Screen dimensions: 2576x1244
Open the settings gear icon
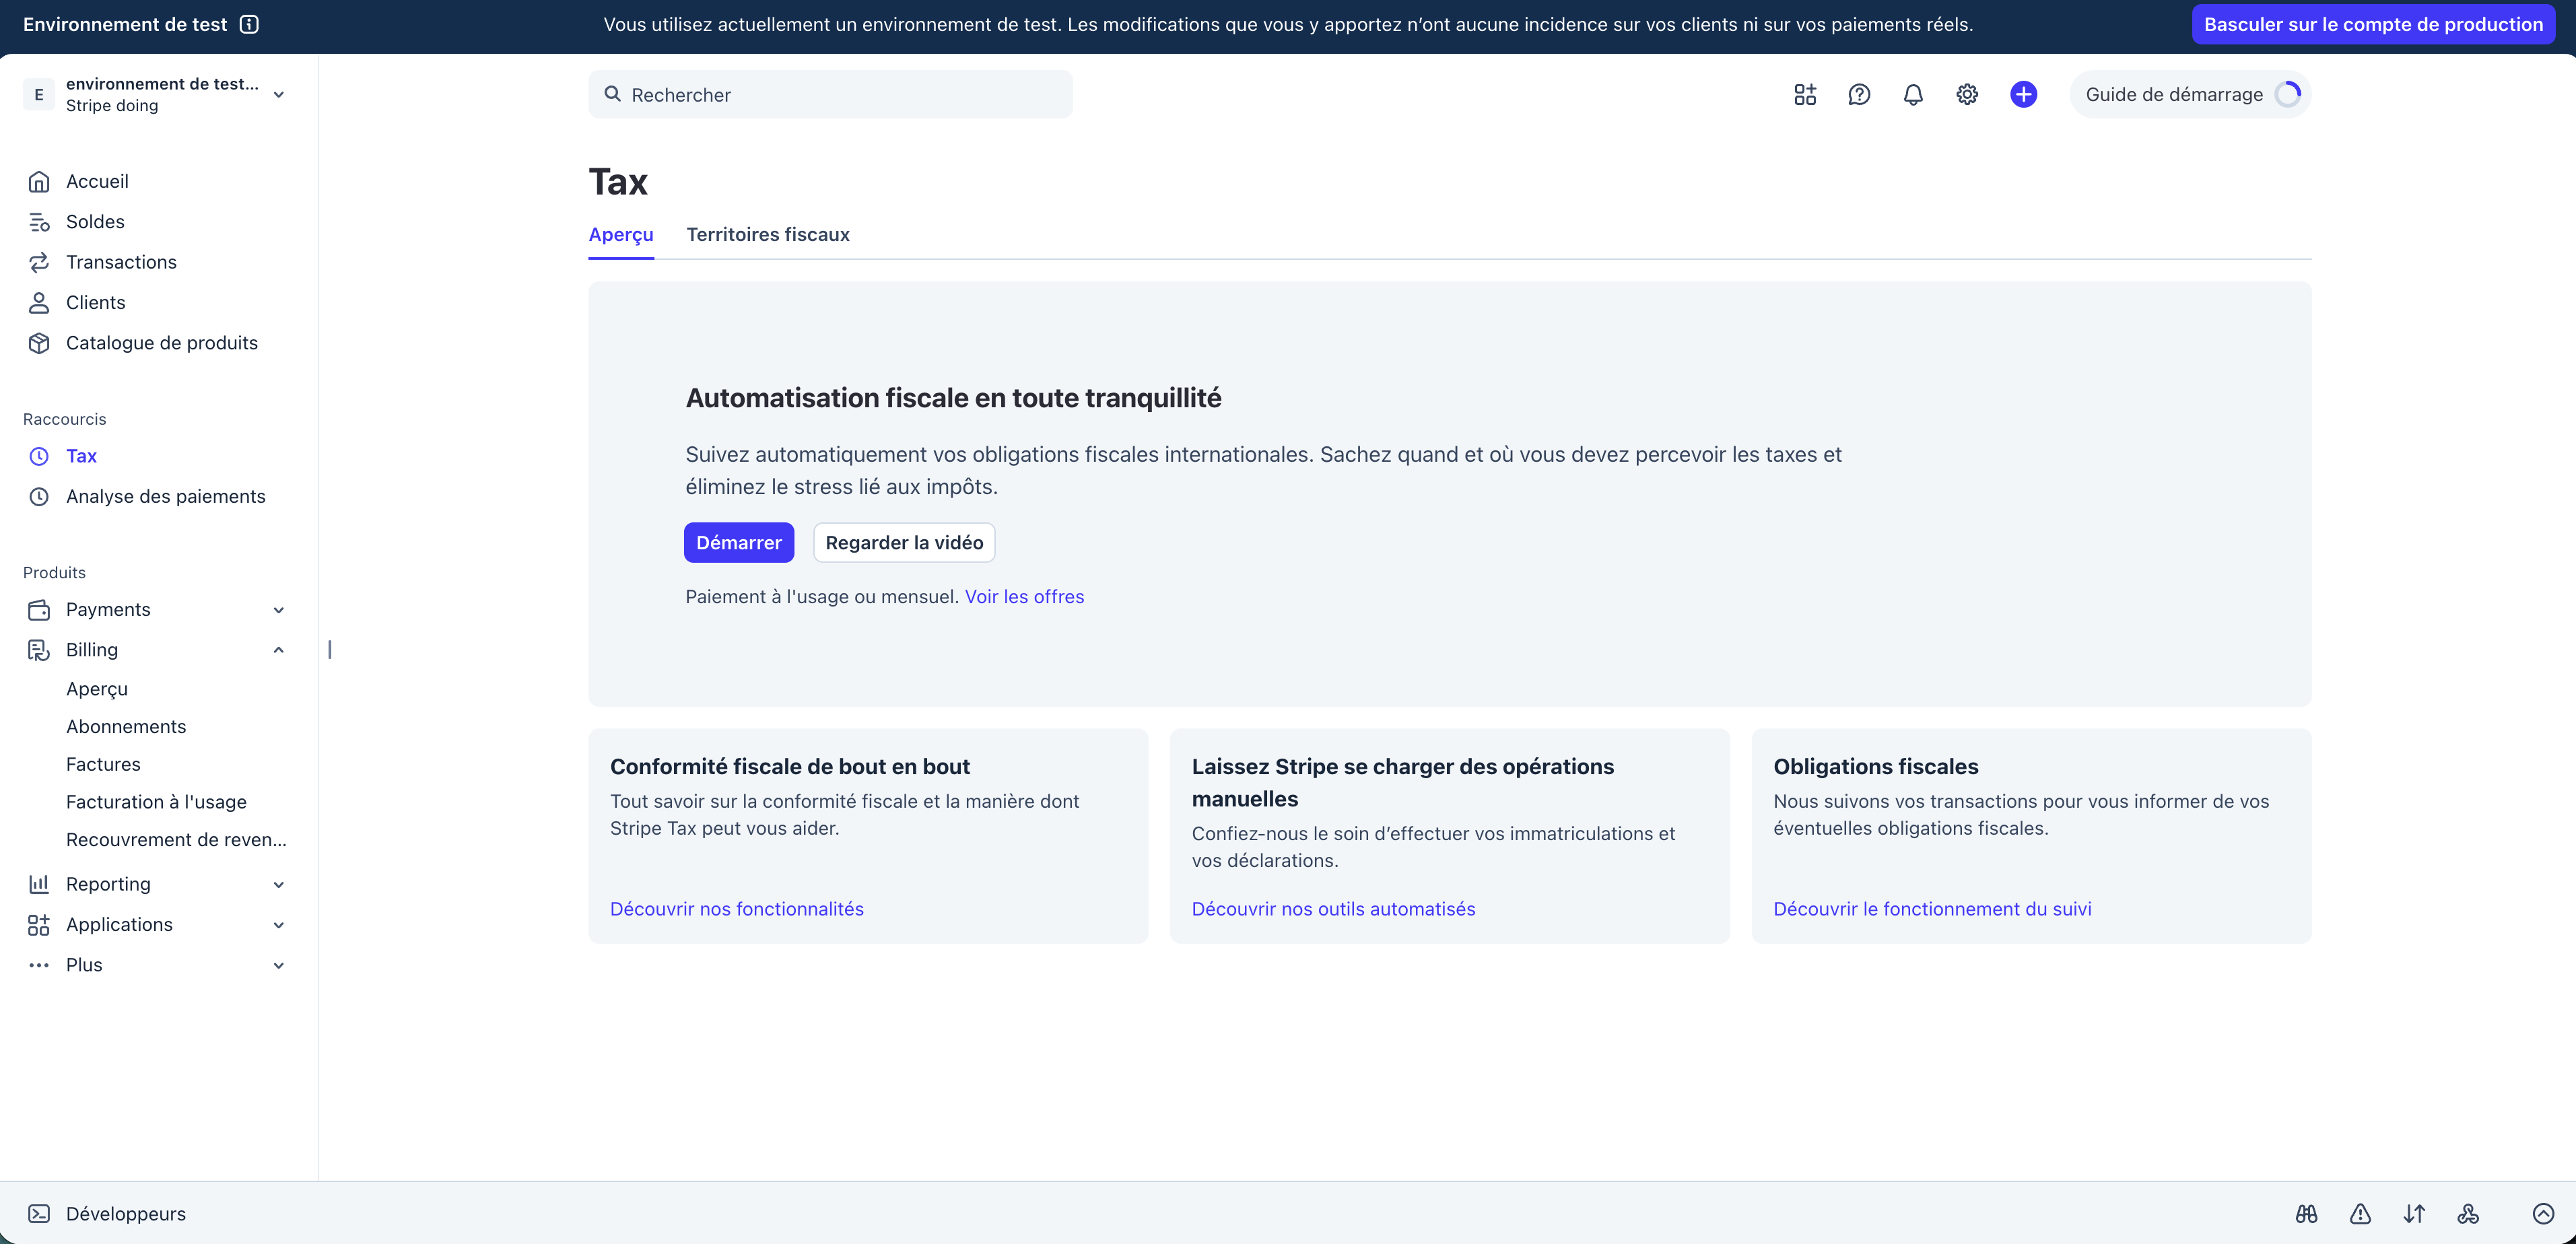[1967, 94]
